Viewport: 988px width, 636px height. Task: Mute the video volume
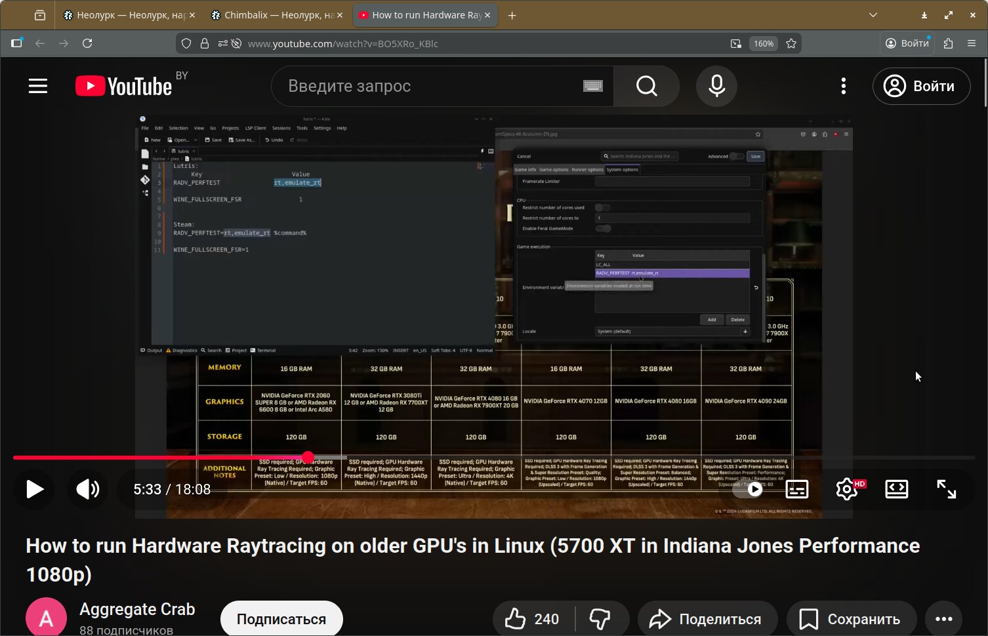click(x=87, y=489)
